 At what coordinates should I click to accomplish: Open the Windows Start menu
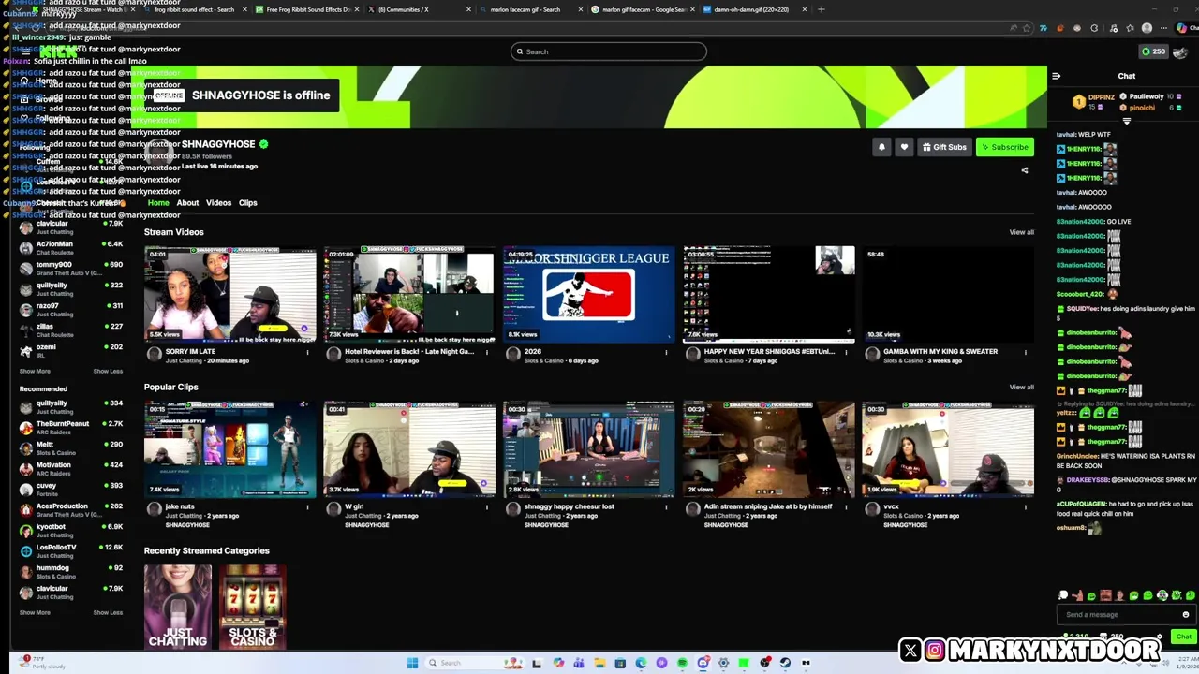pos(412,663)
